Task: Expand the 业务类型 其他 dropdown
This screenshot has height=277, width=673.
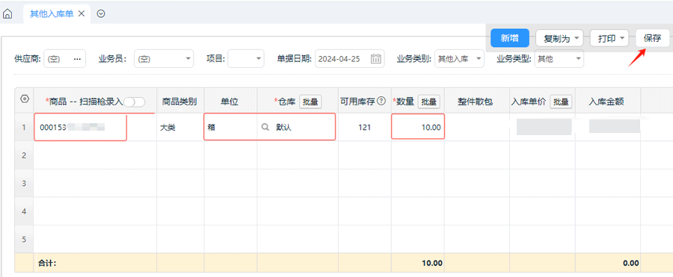Action: click(559, 59)
